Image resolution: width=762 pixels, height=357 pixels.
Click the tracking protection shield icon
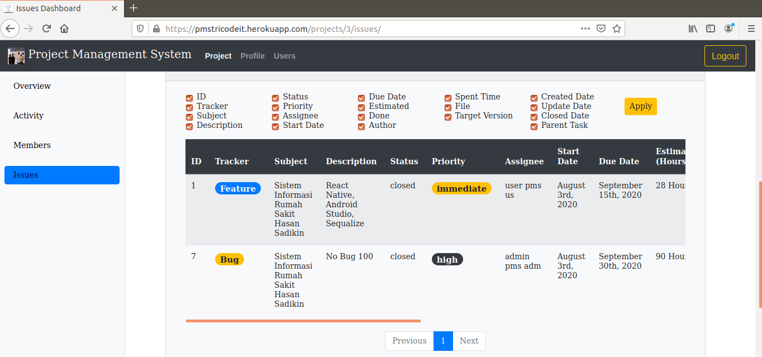pos(140,28)
